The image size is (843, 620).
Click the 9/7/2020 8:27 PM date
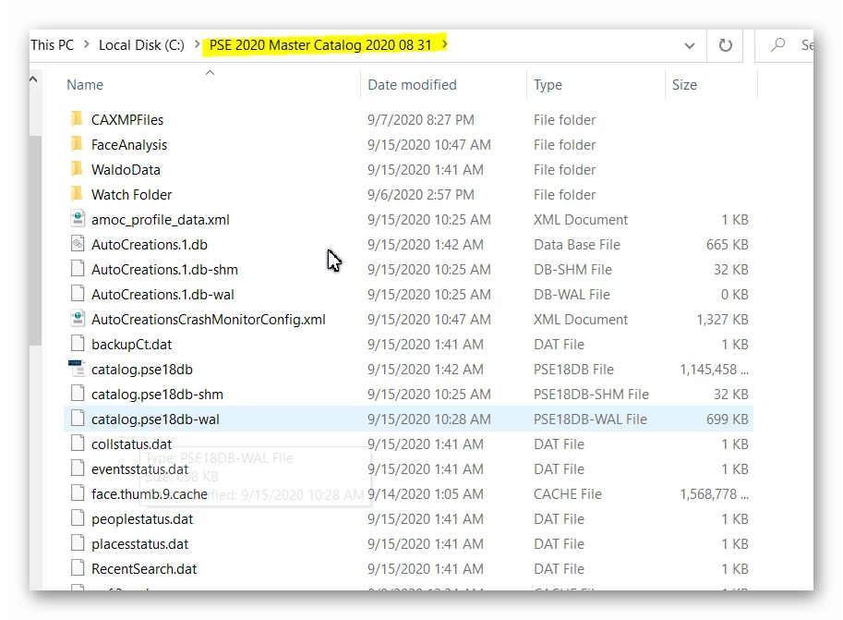pyautogui.click(x=421, y=120)
